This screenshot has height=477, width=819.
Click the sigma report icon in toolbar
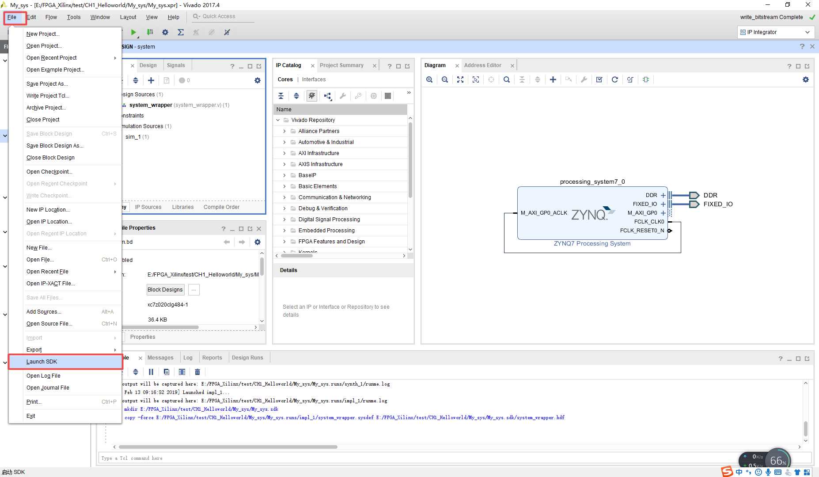coord(181,32)
